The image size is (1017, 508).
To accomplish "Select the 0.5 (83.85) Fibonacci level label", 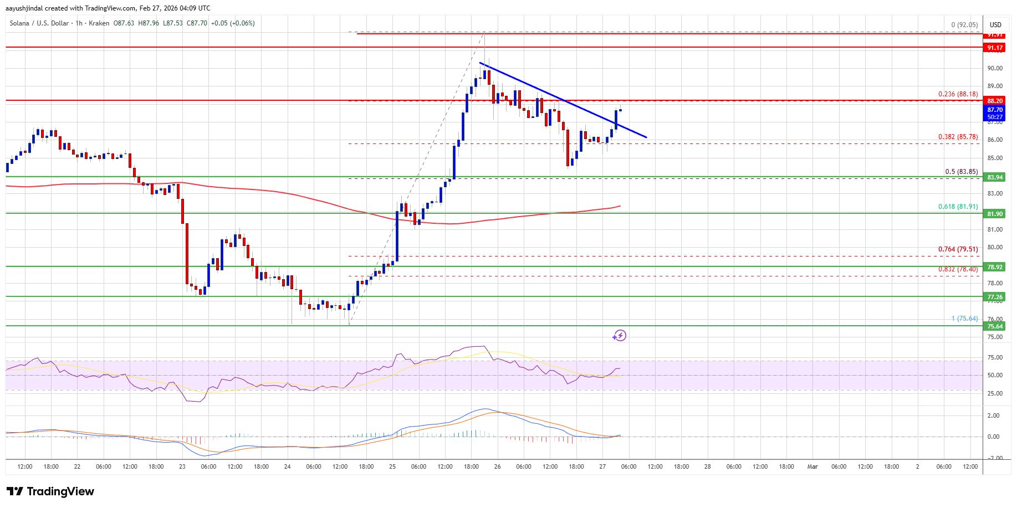I will point(961,171).
